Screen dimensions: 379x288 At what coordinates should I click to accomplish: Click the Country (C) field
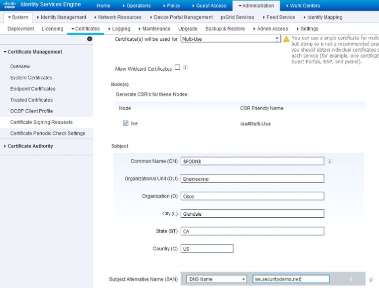pos(207,249)
